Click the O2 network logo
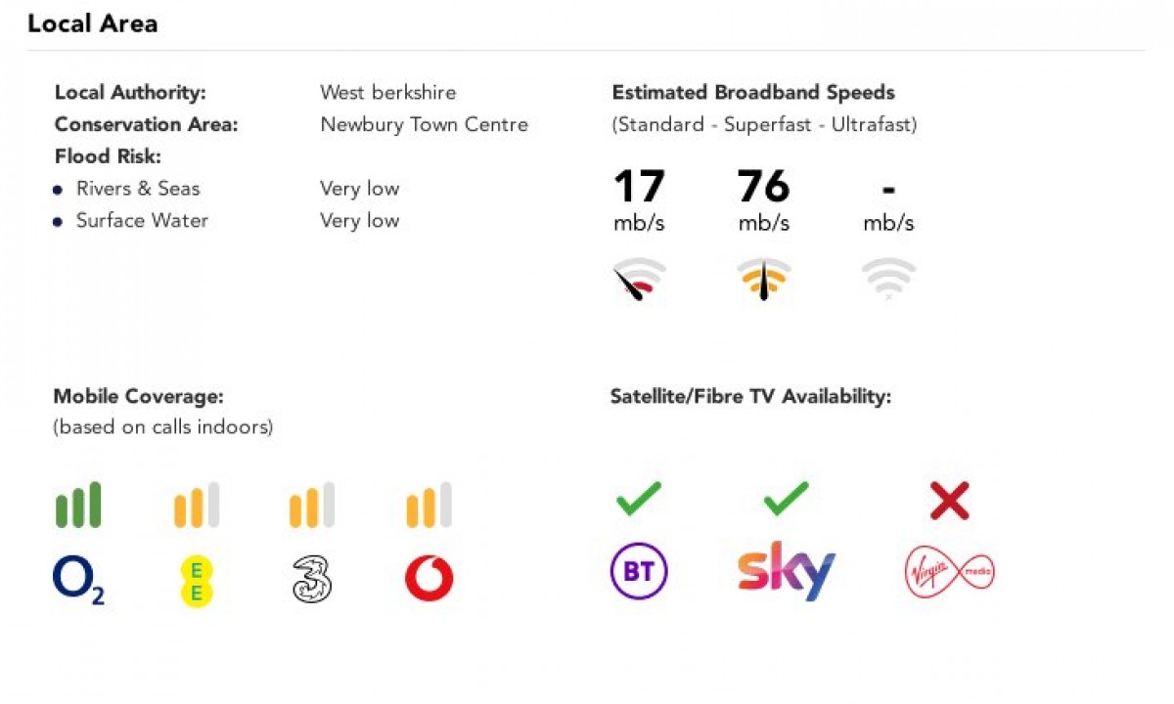The height and width of the screenshot is (704, 1174). [x=78, y=580]
